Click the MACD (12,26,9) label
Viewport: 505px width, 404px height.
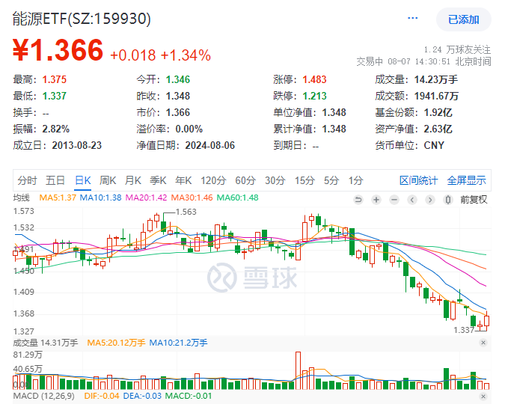pyautogui.click(x=44, y=396)
